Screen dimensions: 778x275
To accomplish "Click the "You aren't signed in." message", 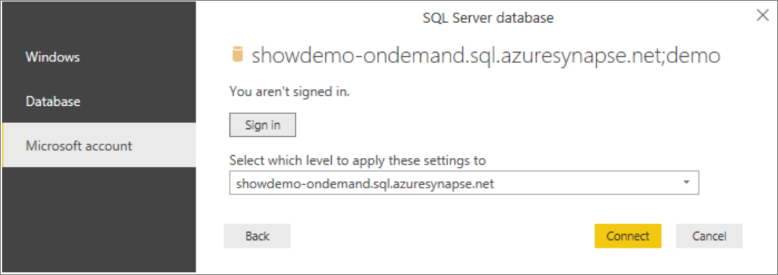I will (x=290, y=92).
